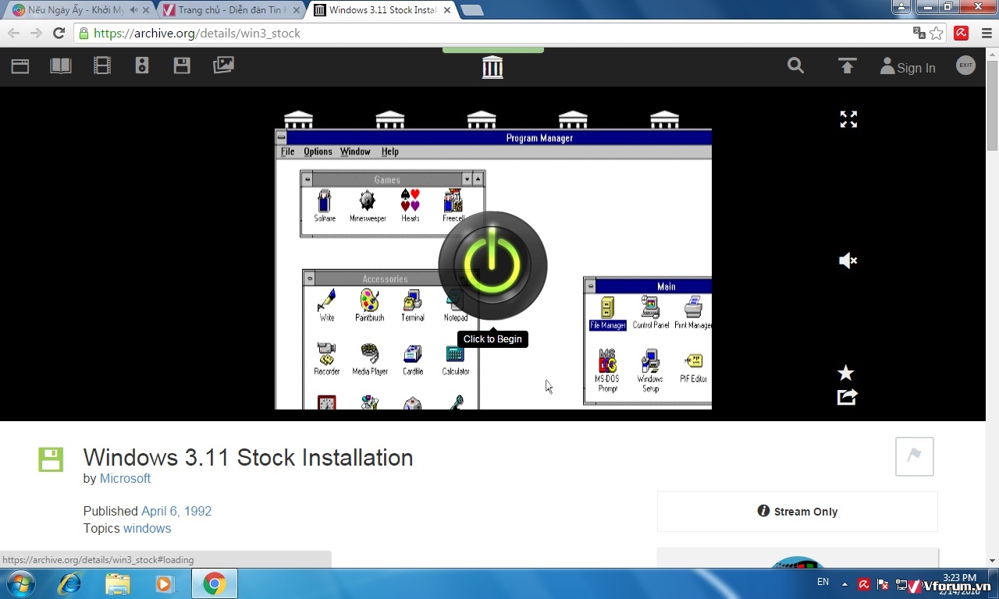Open the Recorder accessory icon

pyautogui.click(x=326, y=359)
